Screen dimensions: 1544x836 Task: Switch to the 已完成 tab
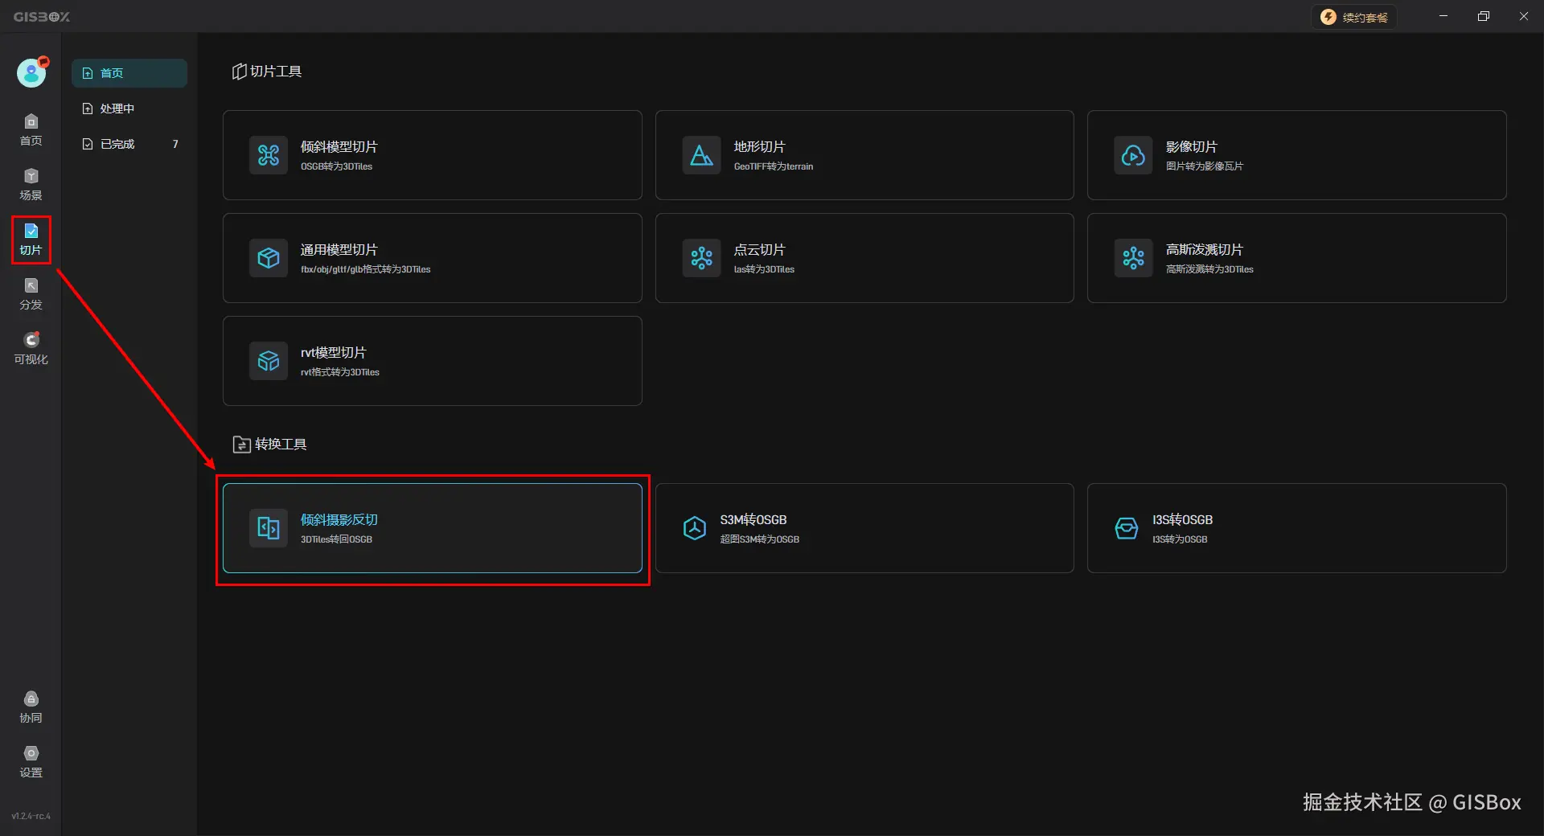[x=129, y=144]
